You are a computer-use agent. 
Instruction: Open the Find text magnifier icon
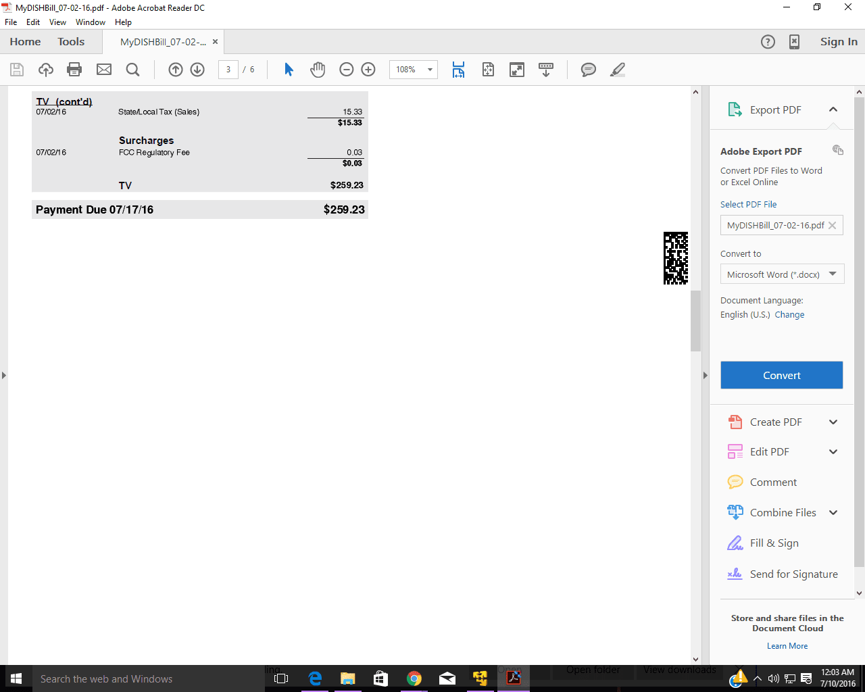pos(132,70)
